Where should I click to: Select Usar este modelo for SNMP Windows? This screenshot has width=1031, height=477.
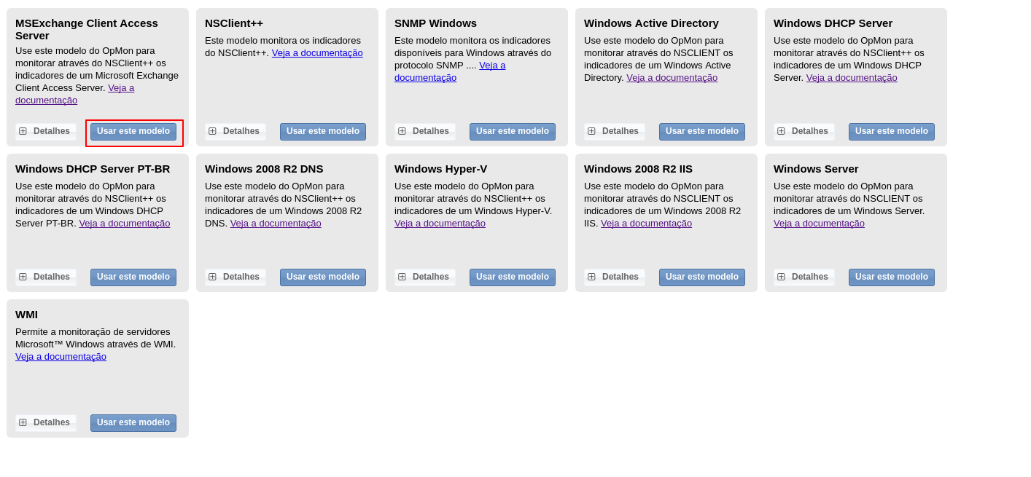[x=513, y=132]
